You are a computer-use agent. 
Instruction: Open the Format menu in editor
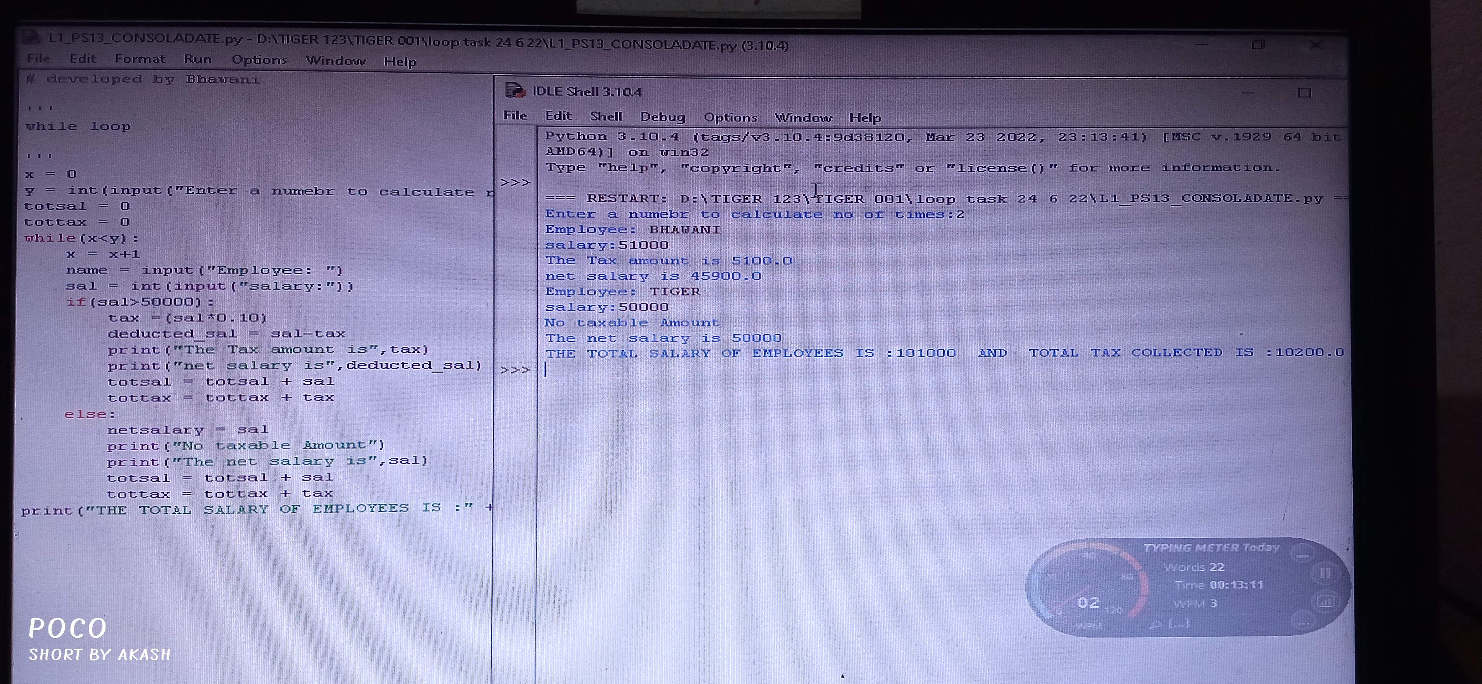coord(140,59)
